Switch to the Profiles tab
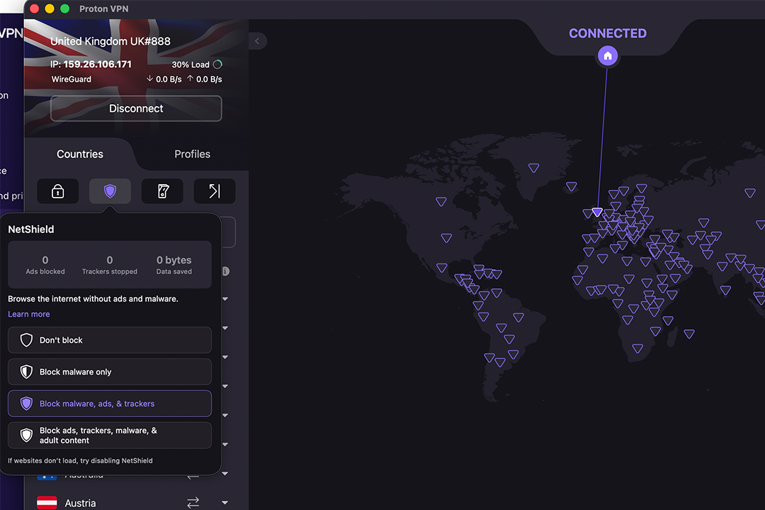Viewport: 765px width, 510px height. 192,154
